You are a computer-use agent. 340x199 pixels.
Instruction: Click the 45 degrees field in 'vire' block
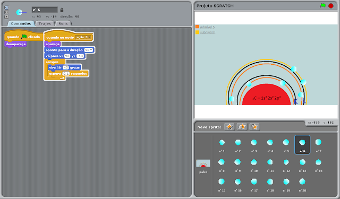pyautogui.click(x=65, y=67)
